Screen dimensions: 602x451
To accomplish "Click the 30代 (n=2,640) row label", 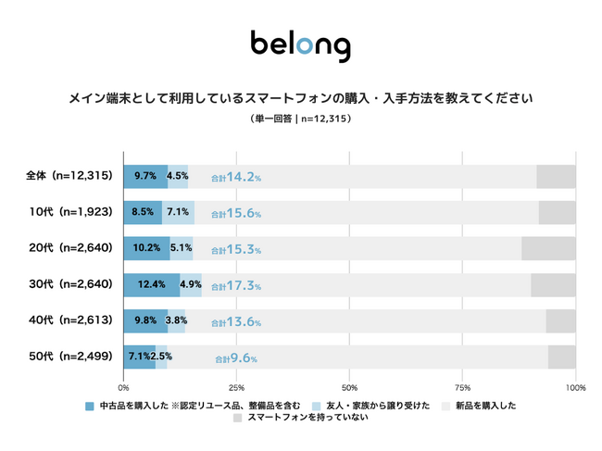I will click(x=72, y=285).
